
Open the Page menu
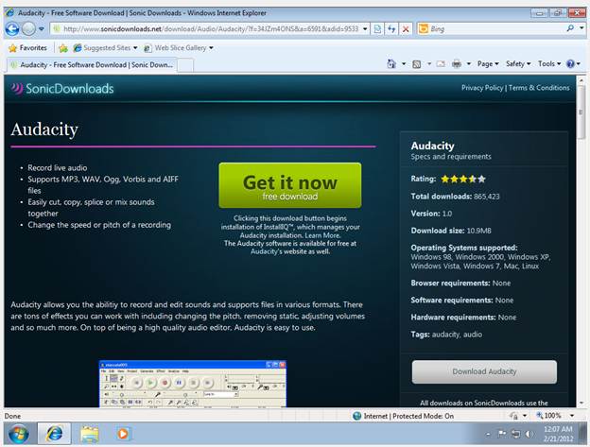[x=488, y=64]
